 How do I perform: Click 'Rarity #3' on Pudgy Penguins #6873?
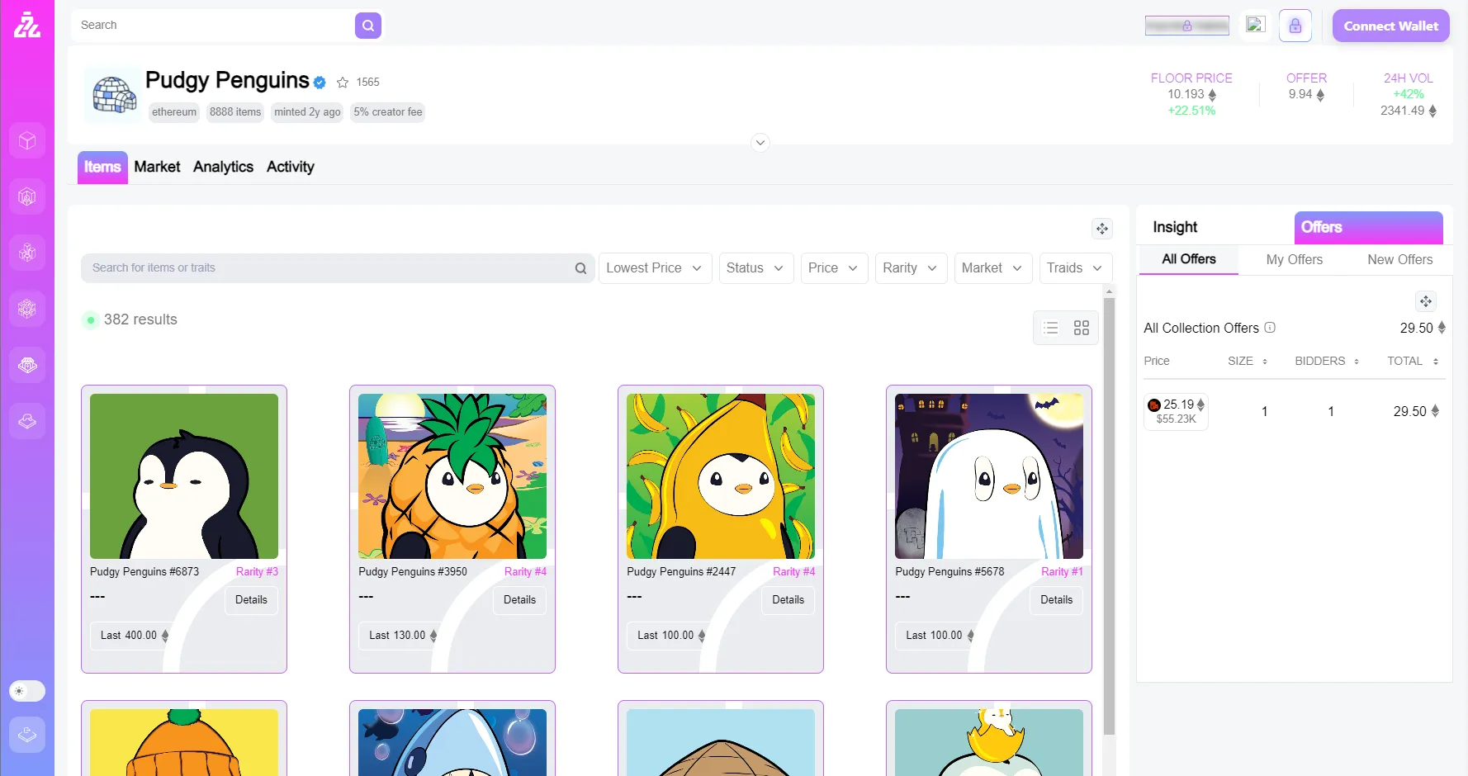click(257, 572)
